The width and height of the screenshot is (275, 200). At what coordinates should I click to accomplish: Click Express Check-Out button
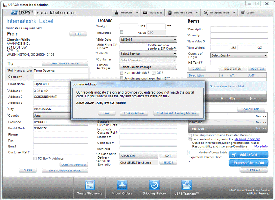pos(248,163)
